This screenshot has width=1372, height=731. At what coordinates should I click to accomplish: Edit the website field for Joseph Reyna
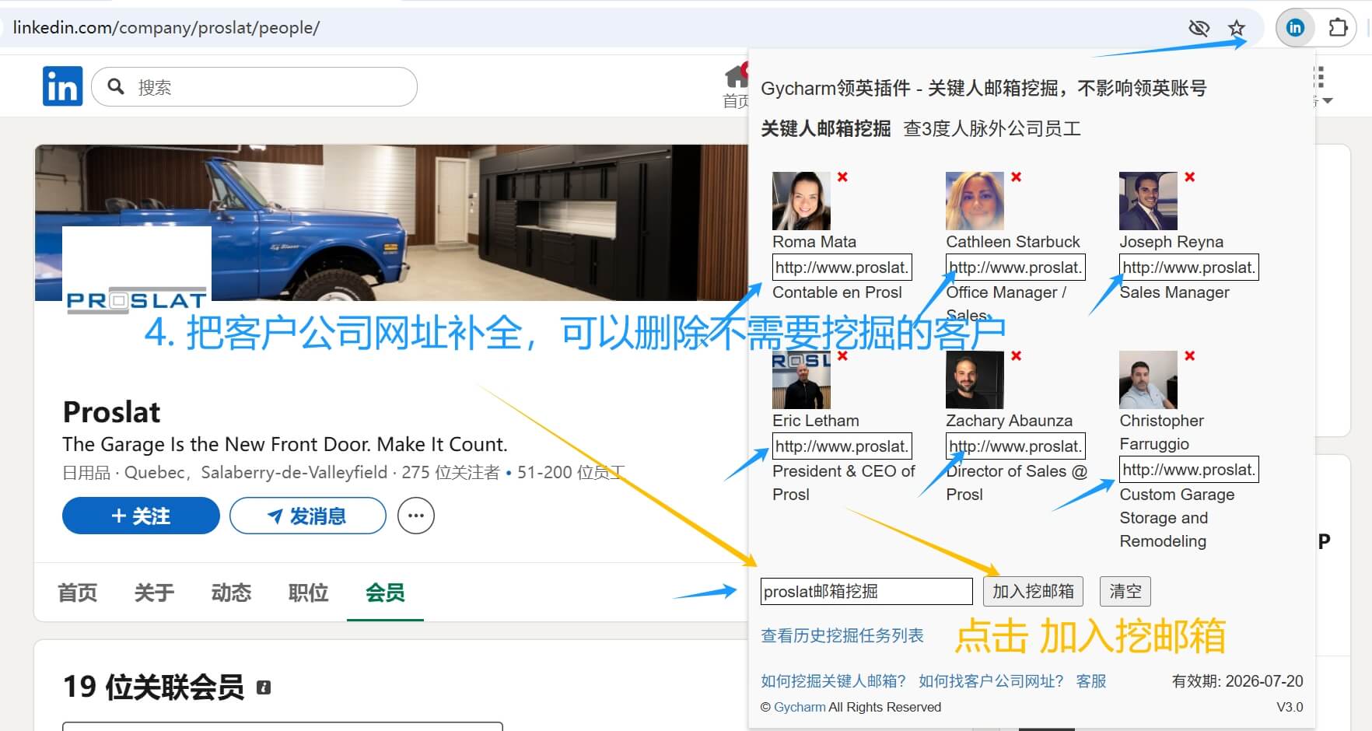tap(1188, 268)
